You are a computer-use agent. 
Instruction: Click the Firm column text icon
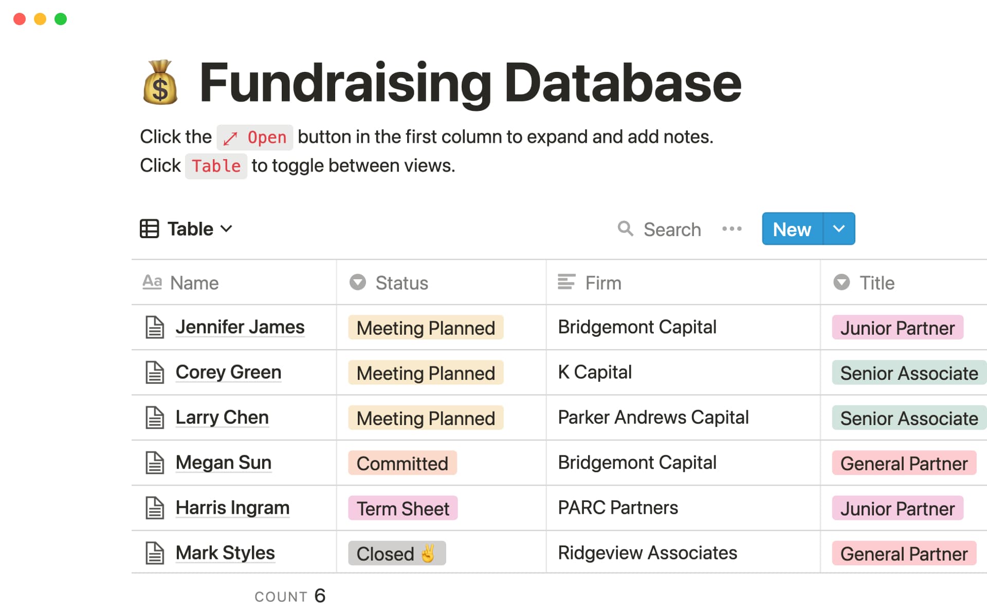point(566,282)
